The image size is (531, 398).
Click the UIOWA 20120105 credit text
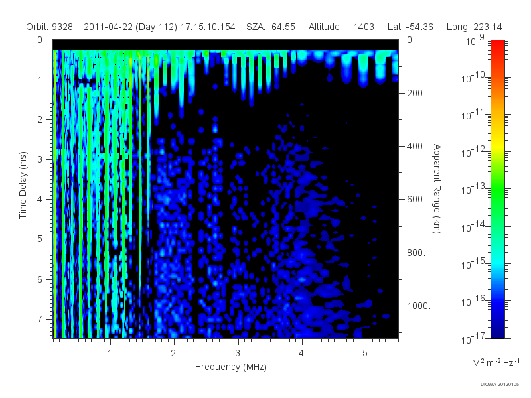point(500,384)
